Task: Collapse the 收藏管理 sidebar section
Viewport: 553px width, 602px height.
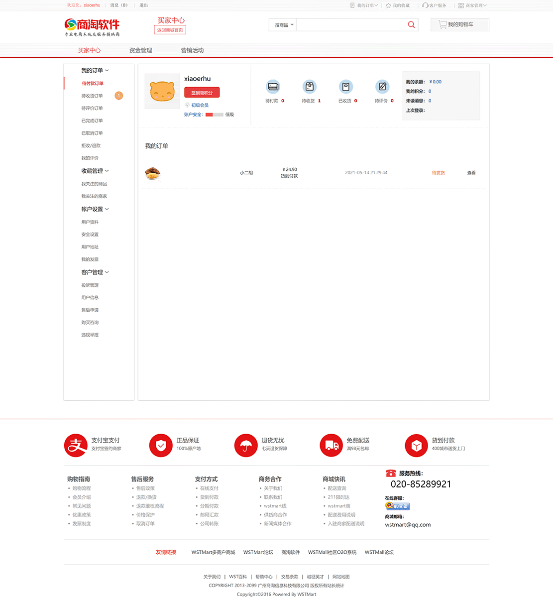Action: 95,171
